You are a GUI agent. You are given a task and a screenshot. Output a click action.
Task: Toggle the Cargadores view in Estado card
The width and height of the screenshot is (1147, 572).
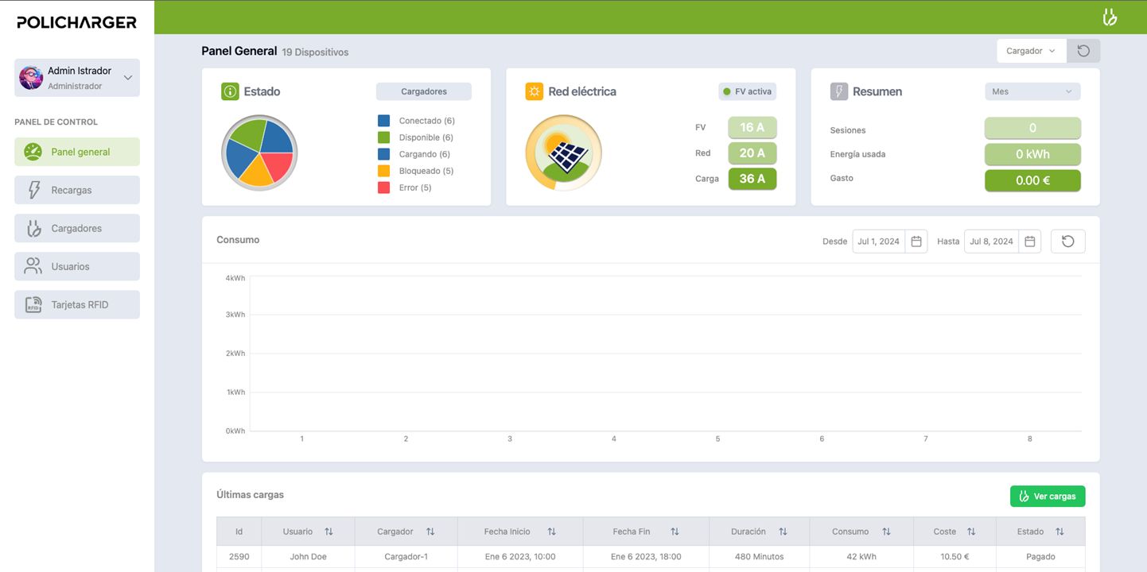tap(423, 91)
